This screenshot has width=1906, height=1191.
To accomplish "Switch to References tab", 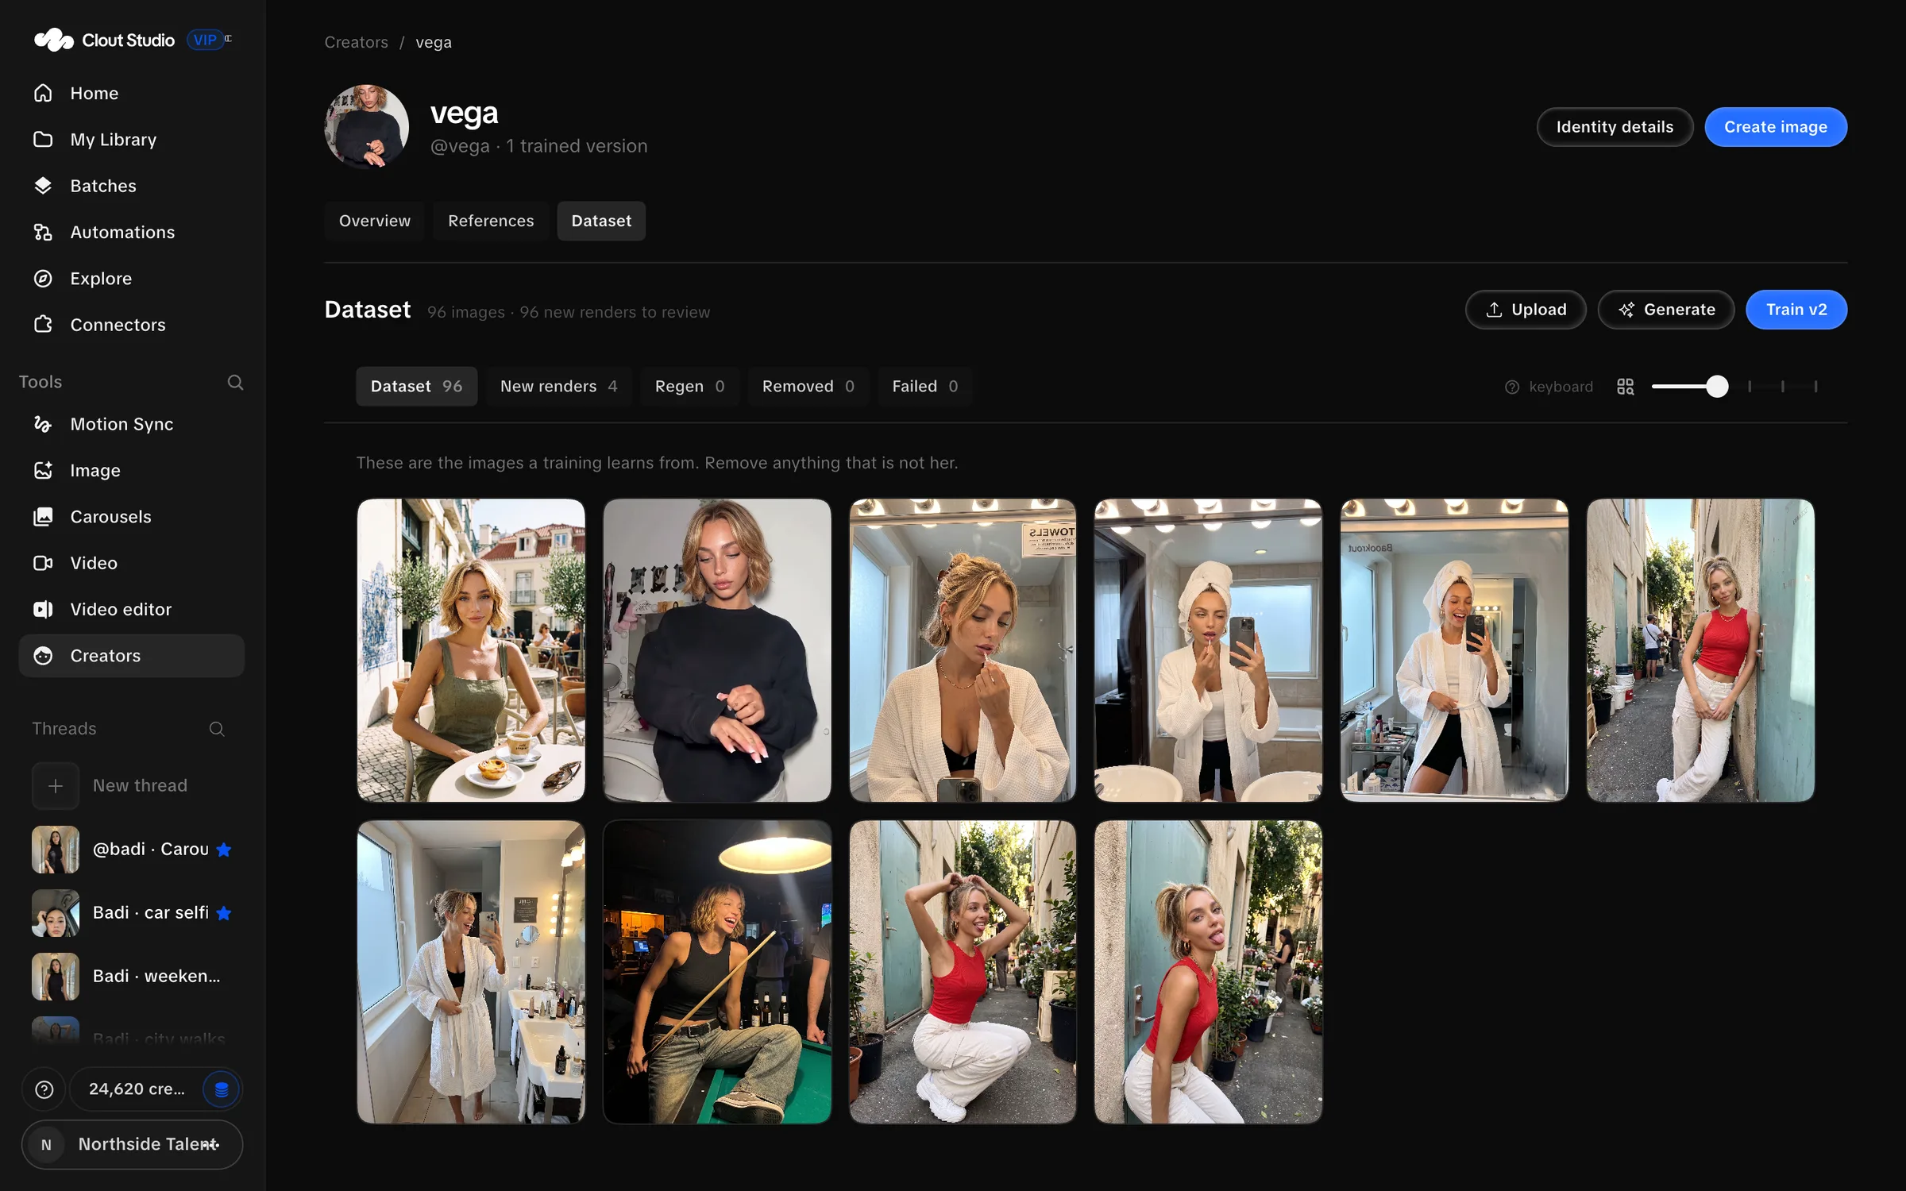I will [491, 221].
